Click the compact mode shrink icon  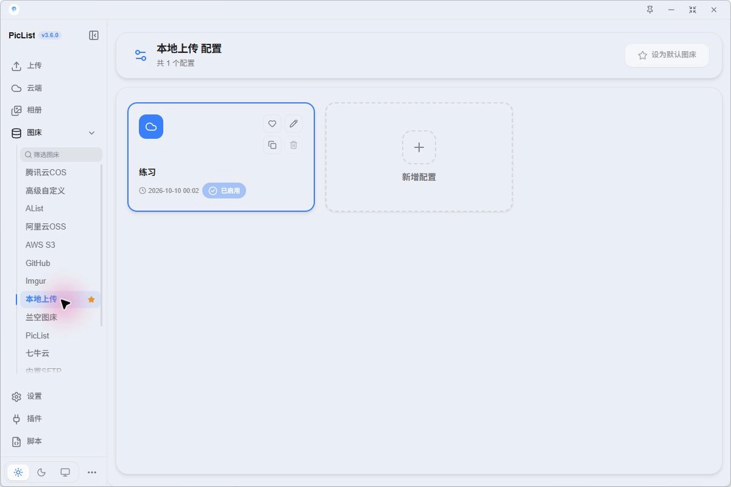[693, 10]
